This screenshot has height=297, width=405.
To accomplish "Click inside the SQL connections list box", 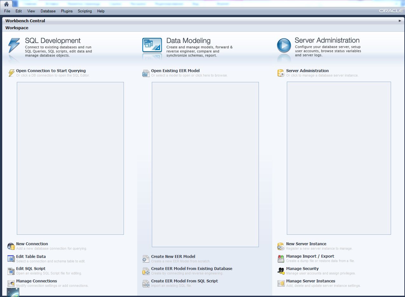I will pos(70,158).
